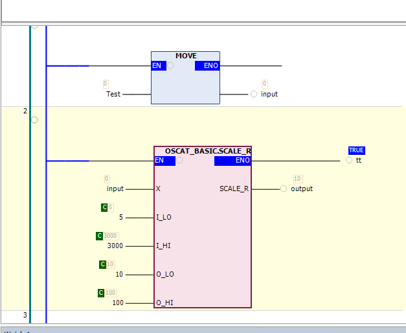Click the Test variable on the MOVE input
The height and width of the screenshot is (333, 406).
113,94
